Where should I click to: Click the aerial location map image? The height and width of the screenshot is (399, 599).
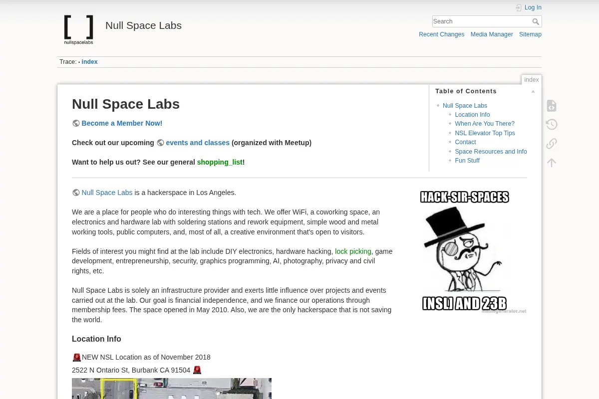172,389
